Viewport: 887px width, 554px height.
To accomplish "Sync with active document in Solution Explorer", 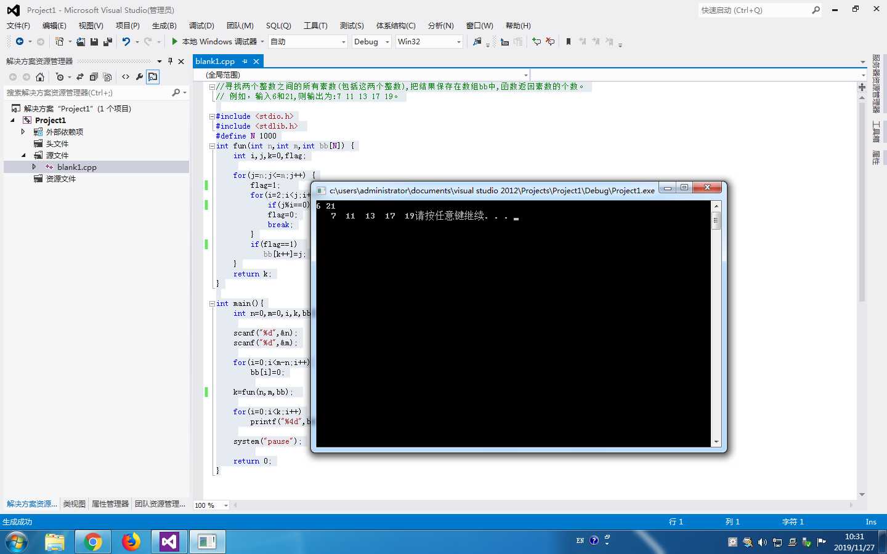I will click(80, 77).
